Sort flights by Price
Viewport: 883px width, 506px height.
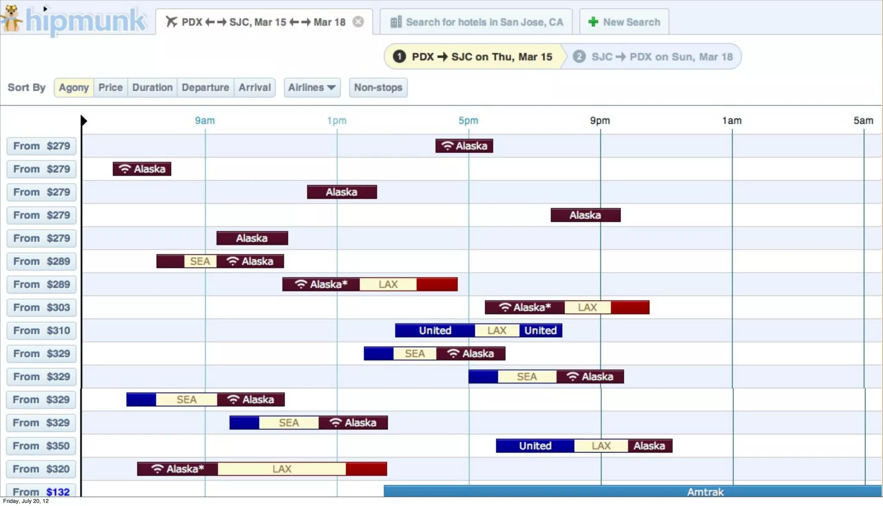pyautogui.click(x=110, y=88)
